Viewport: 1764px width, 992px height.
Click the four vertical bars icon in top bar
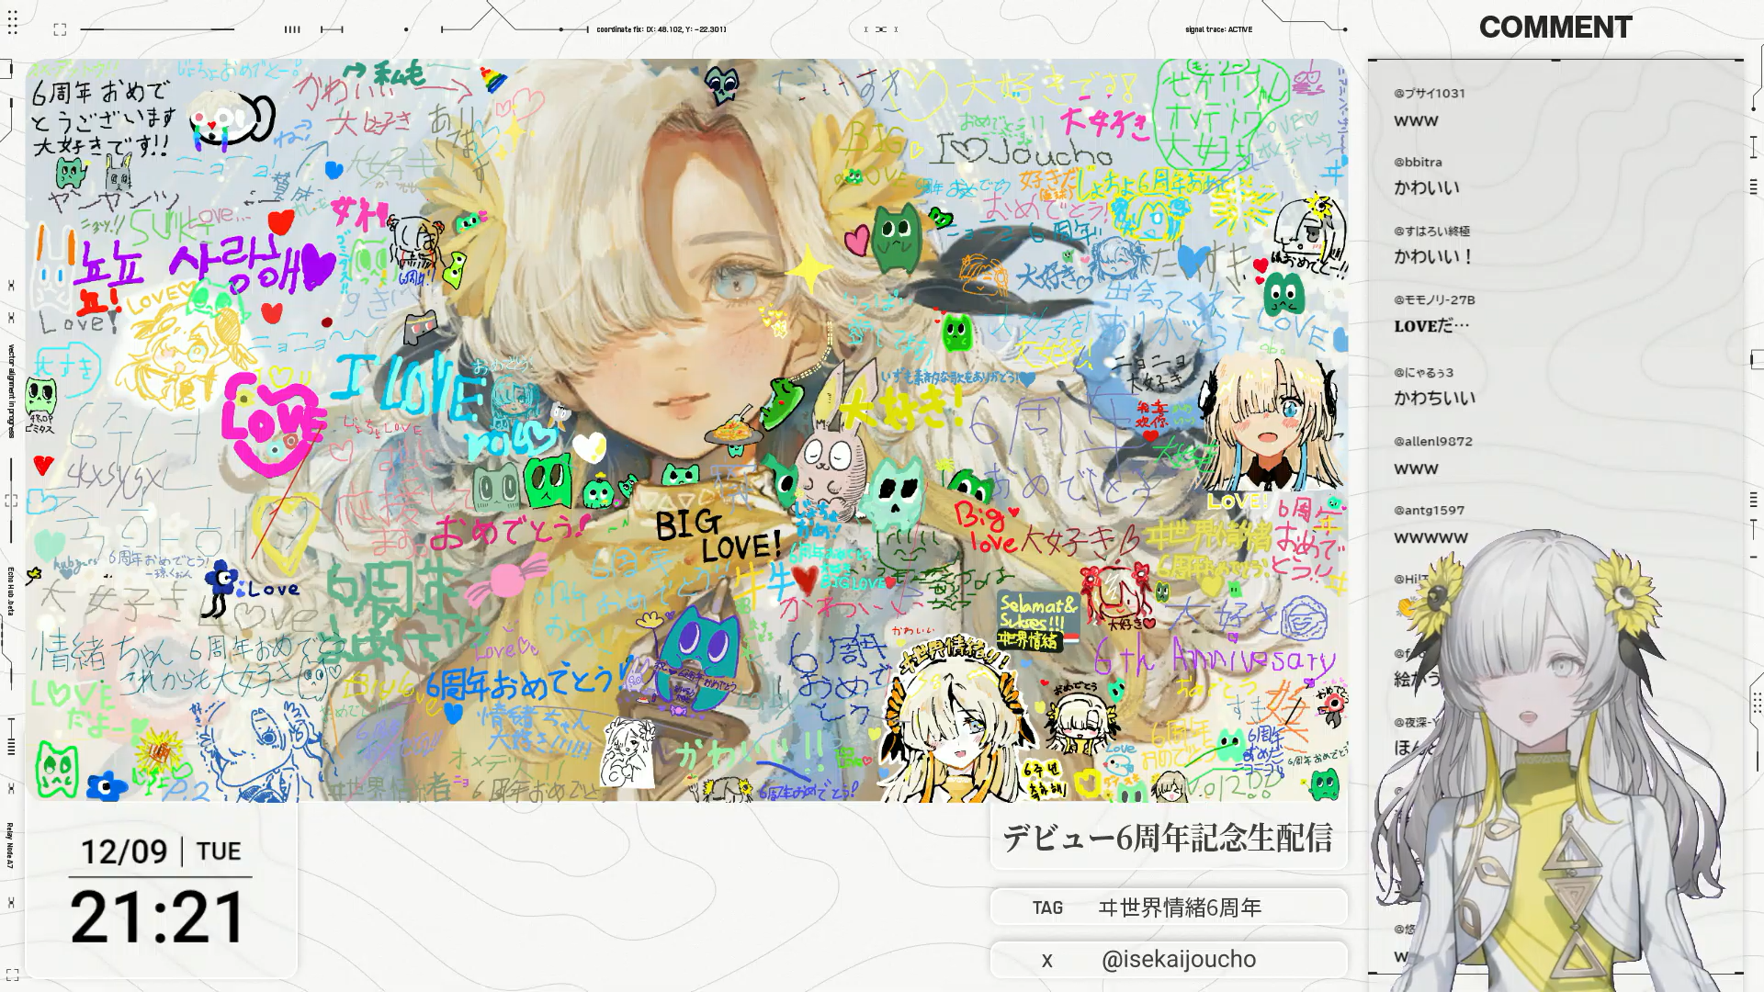point(292,29)
